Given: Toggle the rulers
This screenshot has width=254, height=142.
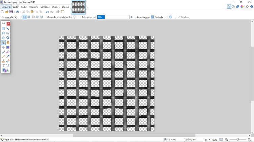Looking at the screenshot, I should [x=62, y=12].
